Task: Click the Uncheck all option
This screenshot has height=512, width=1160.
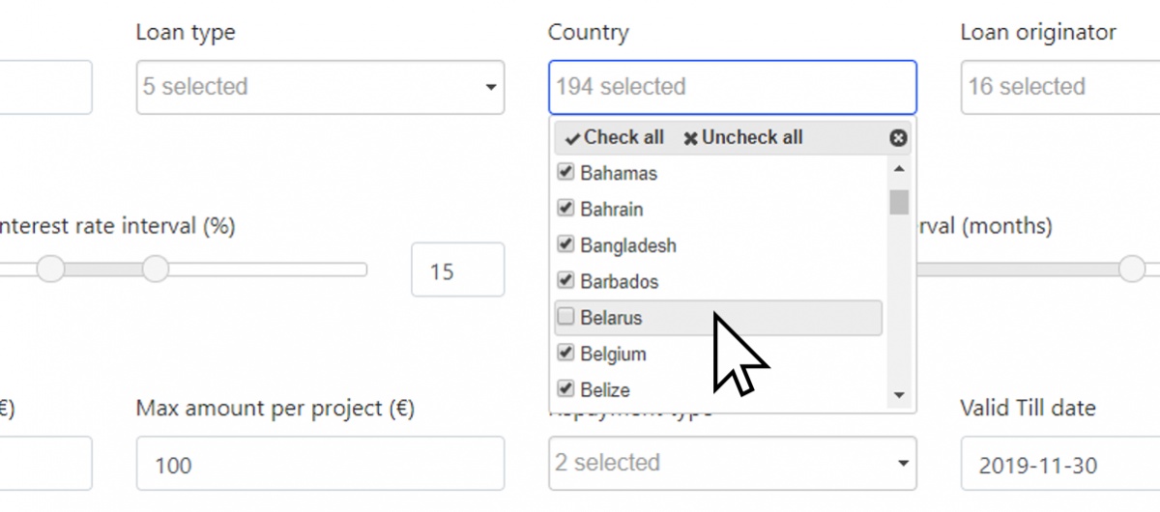Action: [742, 137]
